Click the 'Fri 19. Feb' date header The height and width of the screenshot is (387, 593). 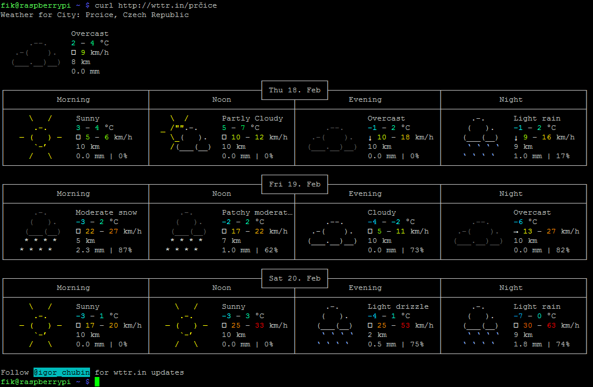pos(295,184)
